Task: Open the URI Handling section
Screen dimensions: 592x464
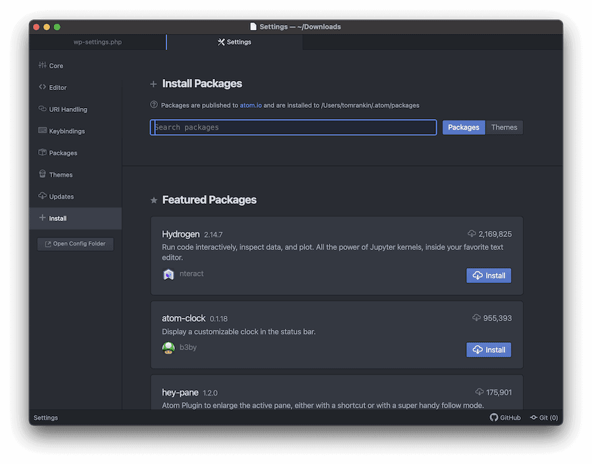Action: pos(66,109)
